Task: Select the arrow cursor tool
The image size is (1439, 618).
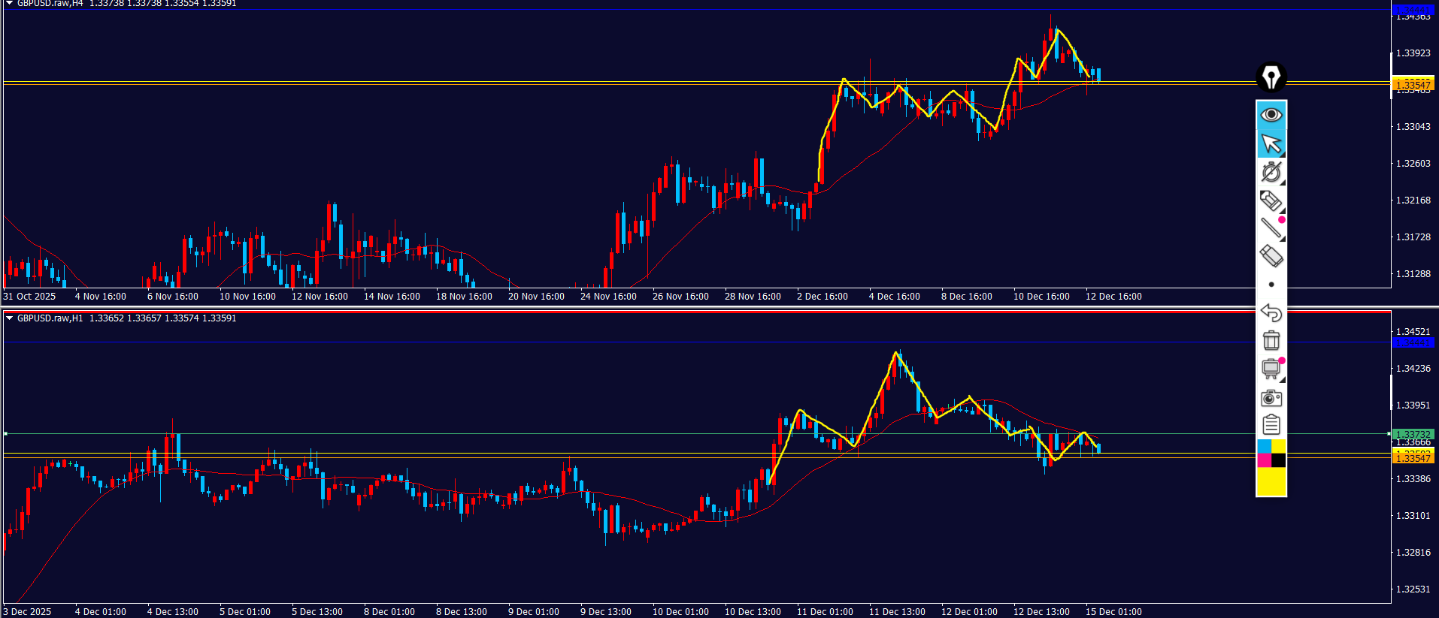Action: coord(1271,143)
